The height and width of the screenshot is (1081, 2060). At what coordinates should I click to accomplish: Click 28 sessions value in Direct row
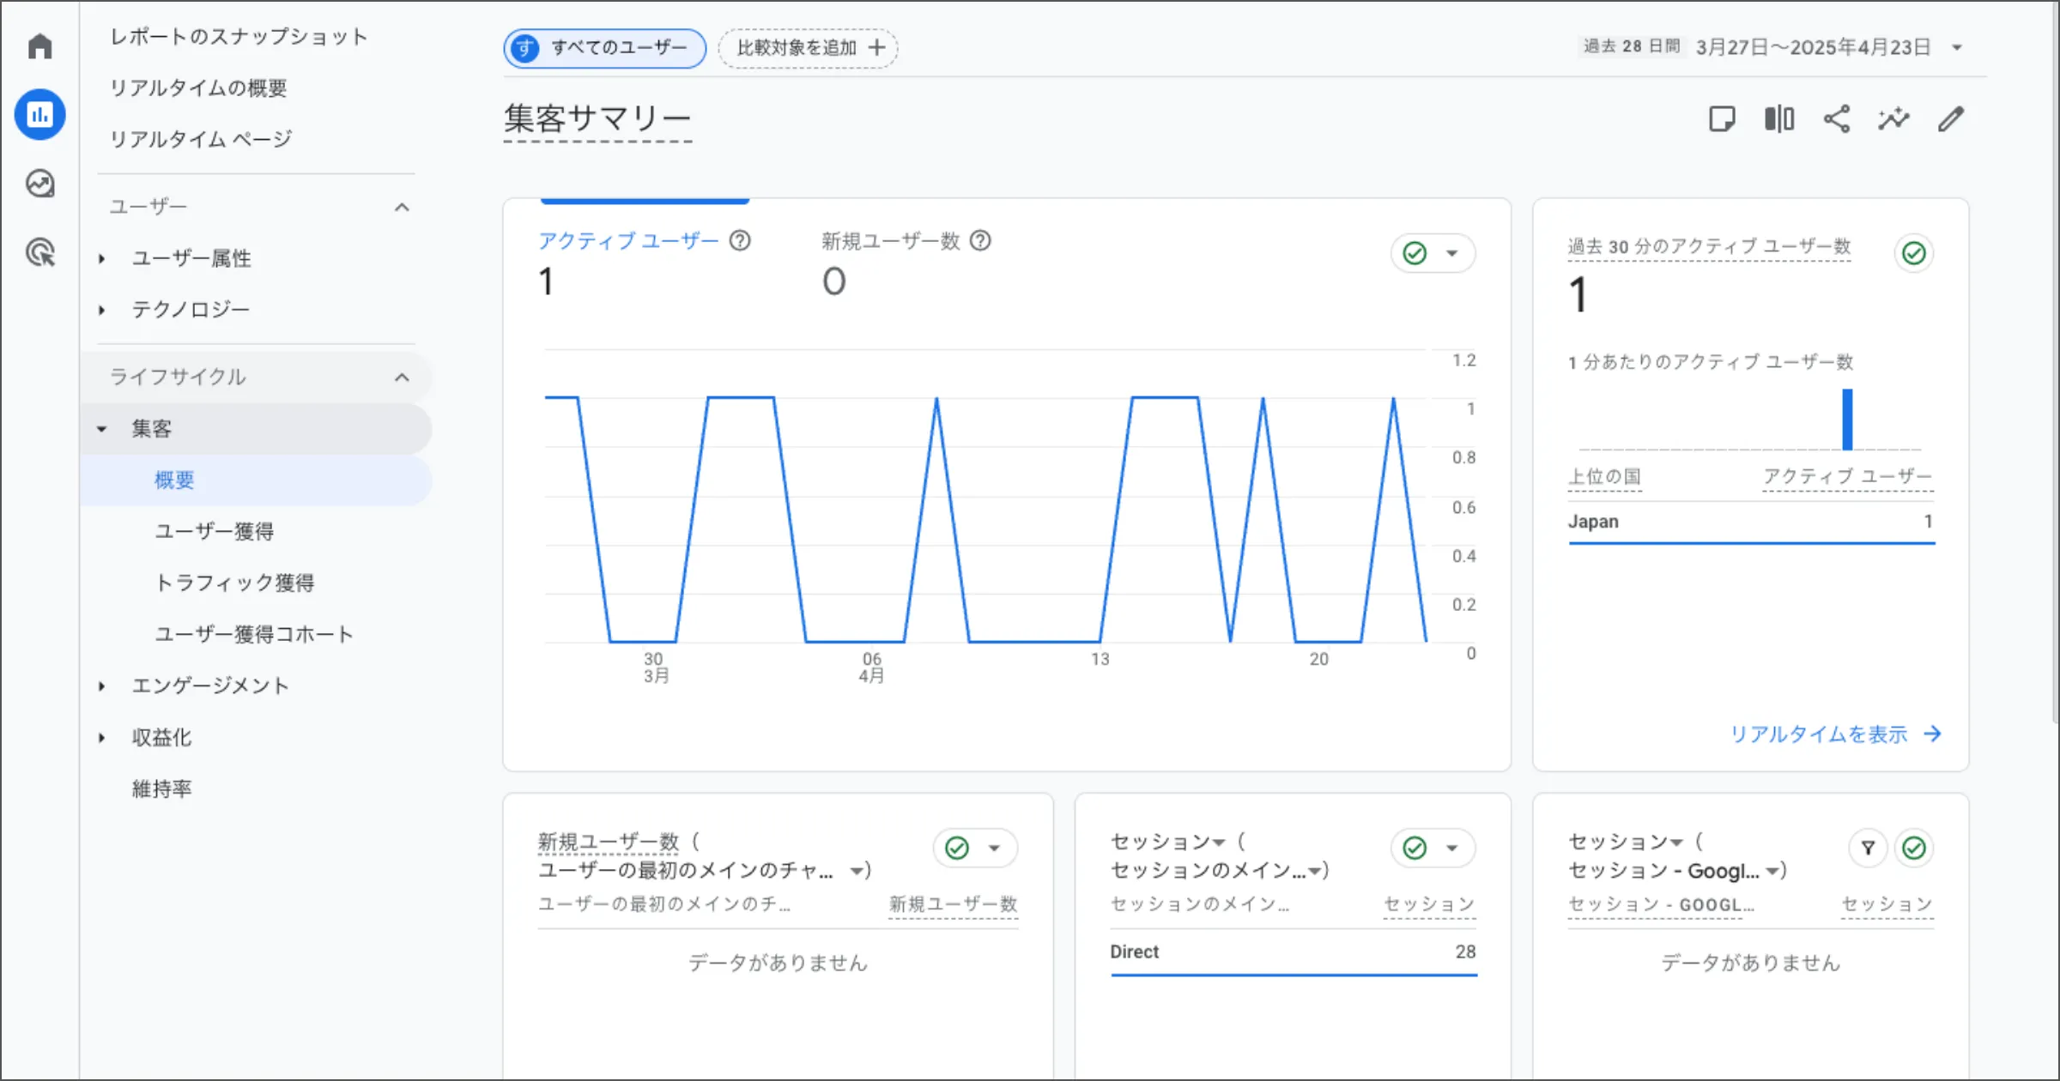1465,952
